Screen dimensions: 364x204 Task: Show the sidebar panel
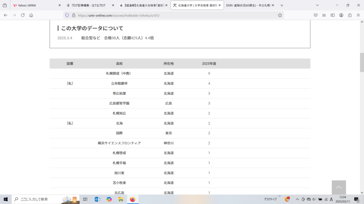(x=333, y=15)
